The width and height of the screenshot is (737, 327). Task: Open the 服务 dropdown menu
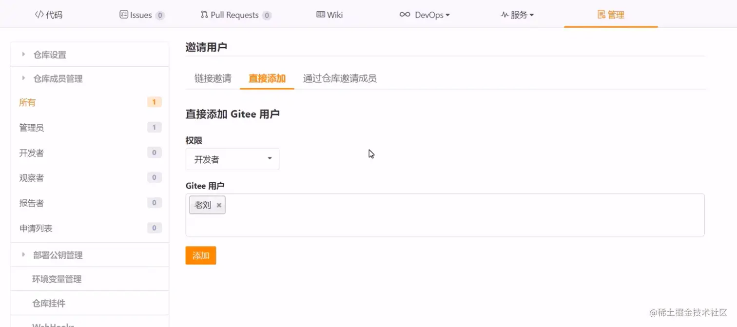517,15
